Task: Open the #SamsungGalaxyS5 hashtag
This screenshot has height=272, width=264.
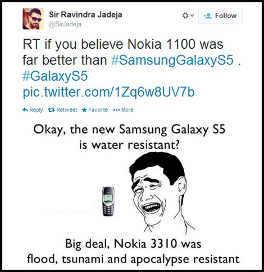Action: coord(172,60)
